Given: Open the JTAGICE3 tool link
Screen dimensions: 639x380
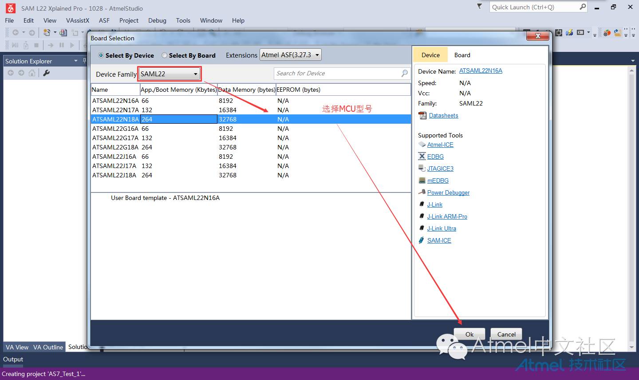Looking at the screenshot, I should (440, 168).
